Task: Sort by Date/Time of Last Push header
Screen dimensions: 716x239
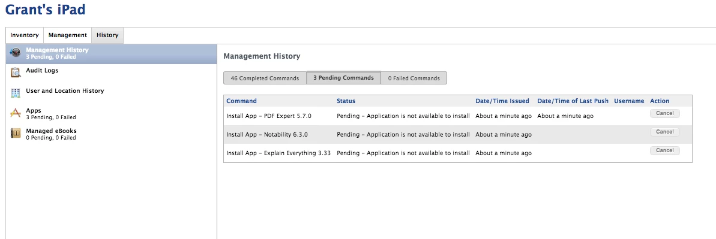Action: tap(573, 101)
